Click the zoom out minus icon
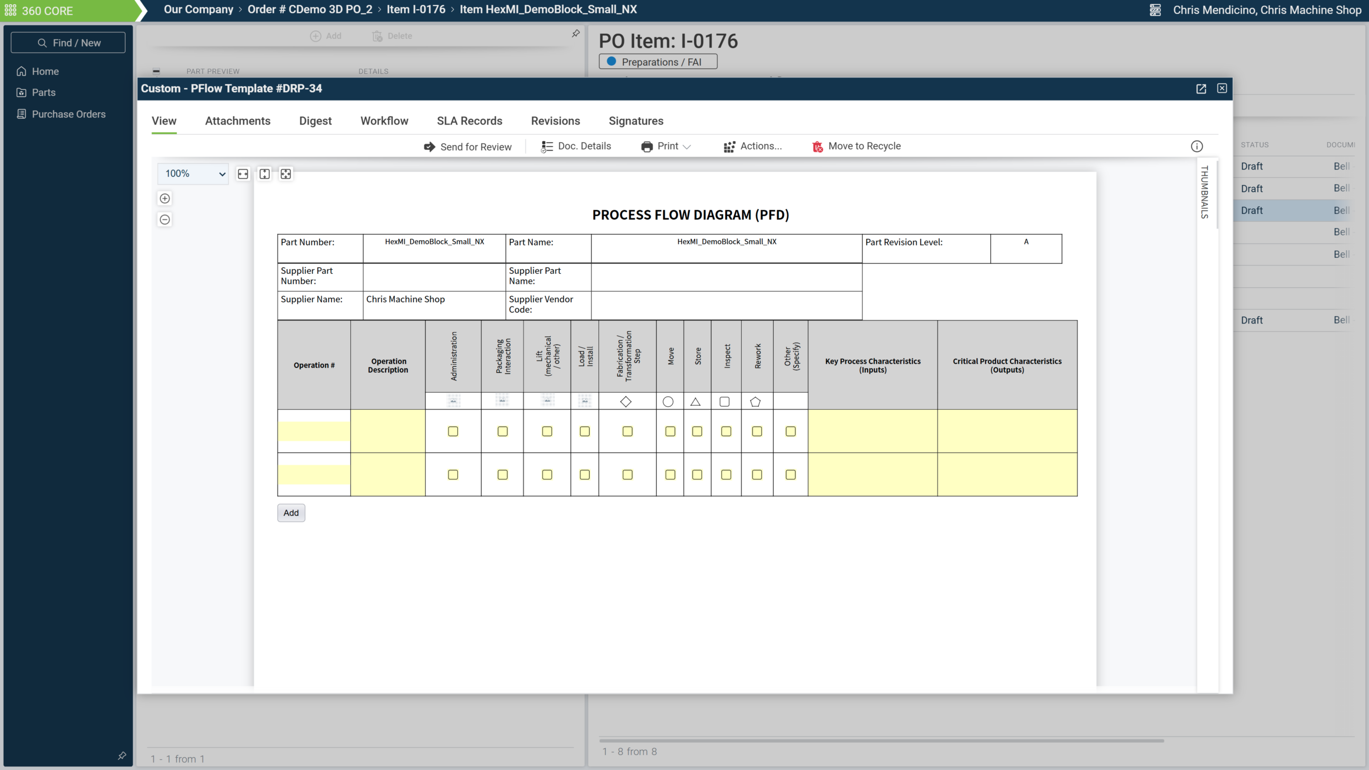The height and width of the screenshot is (770, 1369). click(165, 219)
